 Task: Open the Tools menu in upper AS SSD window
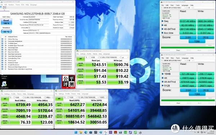[178, 5]
